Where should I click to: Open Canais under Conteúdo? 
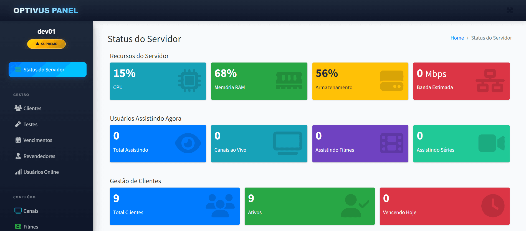coord(31,211)
